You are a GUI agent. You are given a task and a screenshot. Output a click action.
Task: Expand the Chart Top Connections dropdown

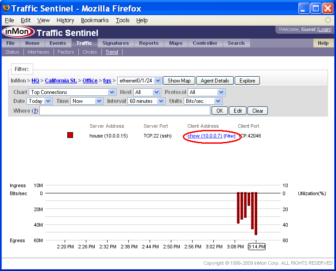point(73,92)
